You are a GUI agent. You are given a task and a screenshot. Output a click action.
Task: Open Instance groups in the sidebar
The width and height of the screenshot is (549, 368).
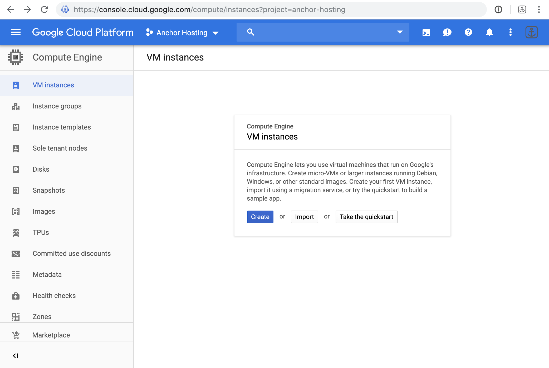67,106
